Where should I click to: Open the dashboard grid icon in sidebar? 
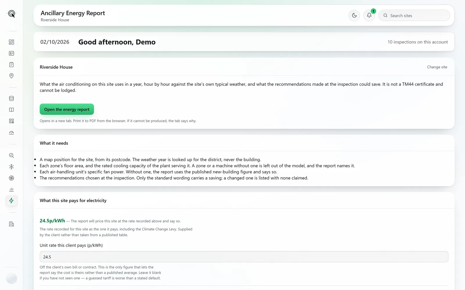11,42
